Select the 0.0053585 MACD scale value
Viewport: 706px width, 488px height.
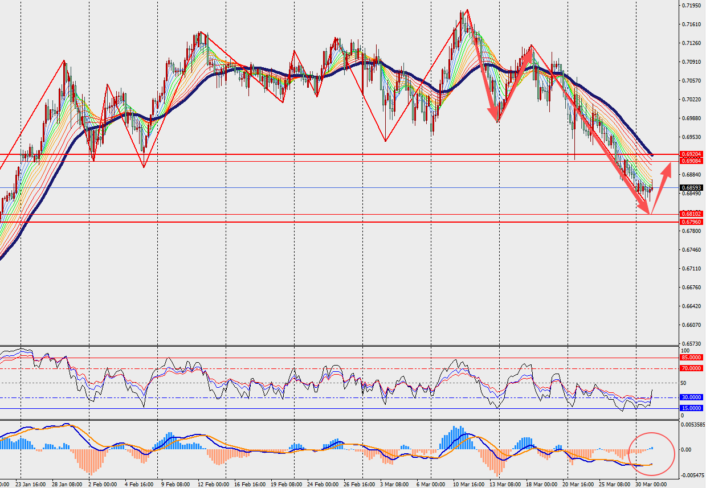693,425
